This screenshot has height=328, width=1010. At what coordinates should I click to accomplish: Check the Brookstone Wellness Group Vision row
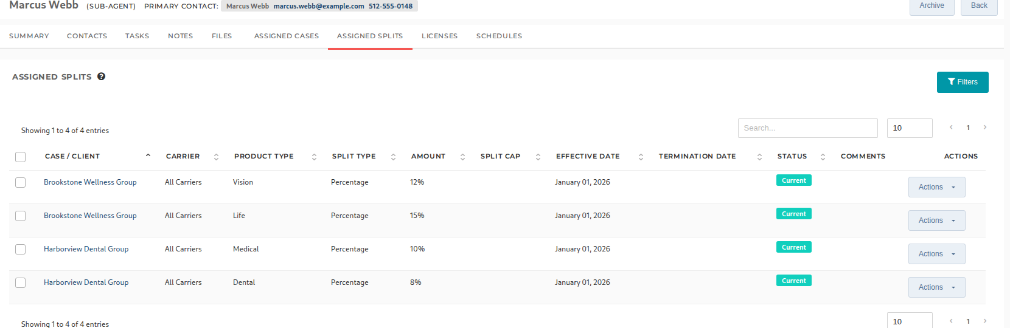click(x=21, y=182)
